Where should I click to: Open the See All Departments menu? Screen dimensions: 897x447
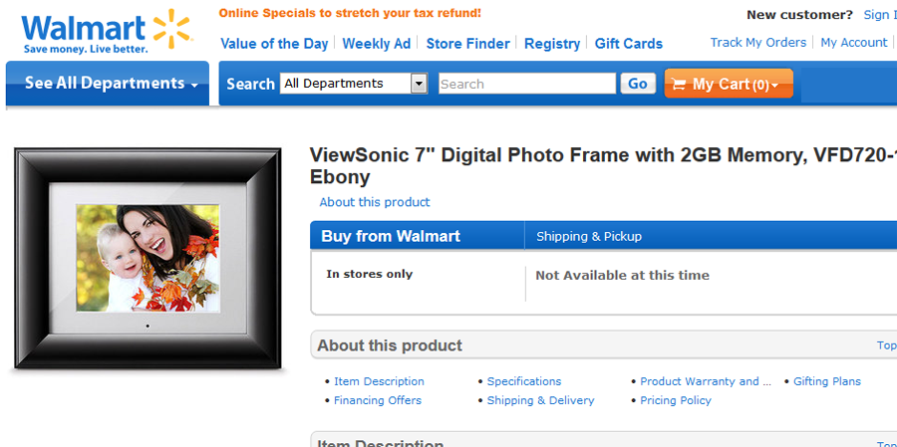[111, 84]
